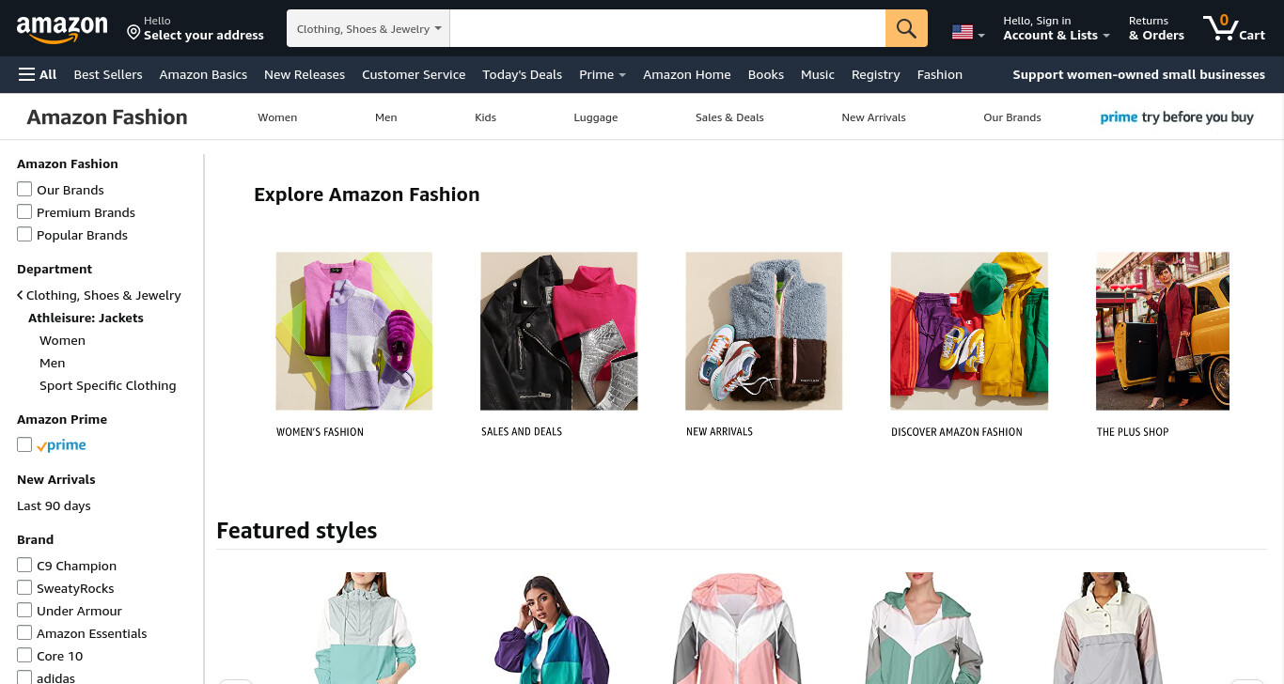Click the location pin Select your address
This screenshot has height=684, width=1284.
pyautogui.click(x=196, y=29)
